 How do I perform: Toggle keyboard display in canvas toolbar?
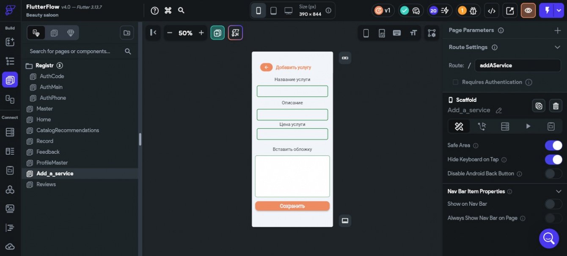pyautogui.click(x=397, y=33)
